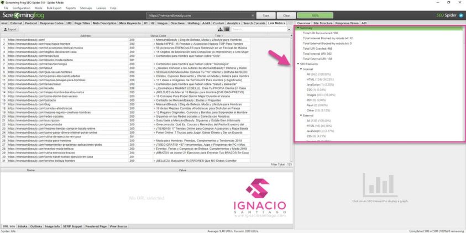Switch to the Hreflang tab

coord(193,23)
